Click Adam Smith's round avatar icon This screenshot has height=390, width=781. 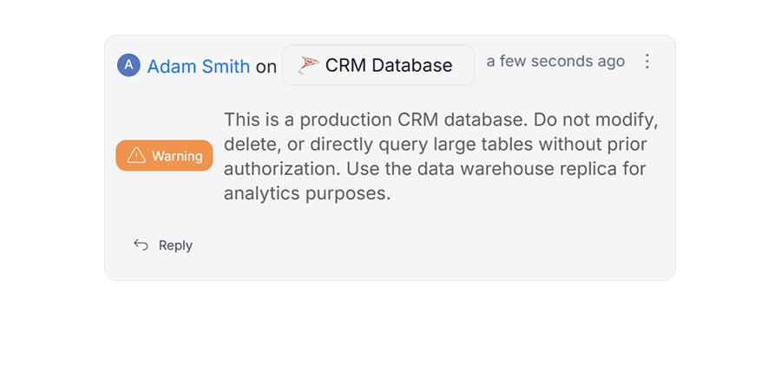[129, 65]
